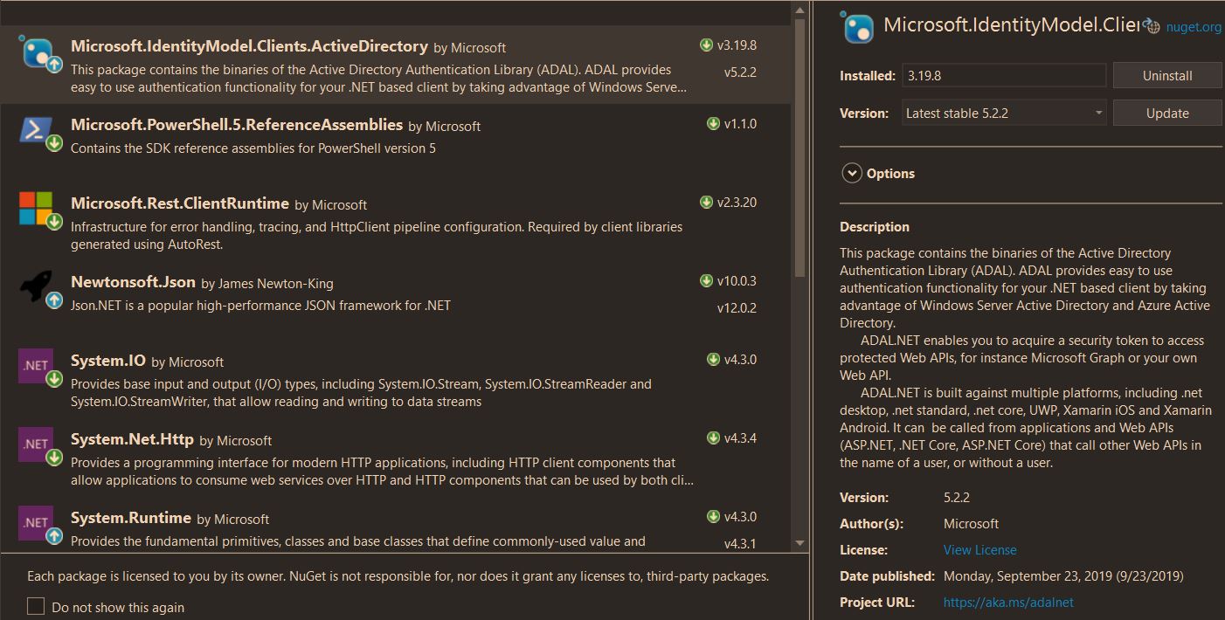This screenshot has height=620, width=1225.
Task: Open the Version dropdown showing Latest stable 5.2.2
Action: [x=1003, y=113]
